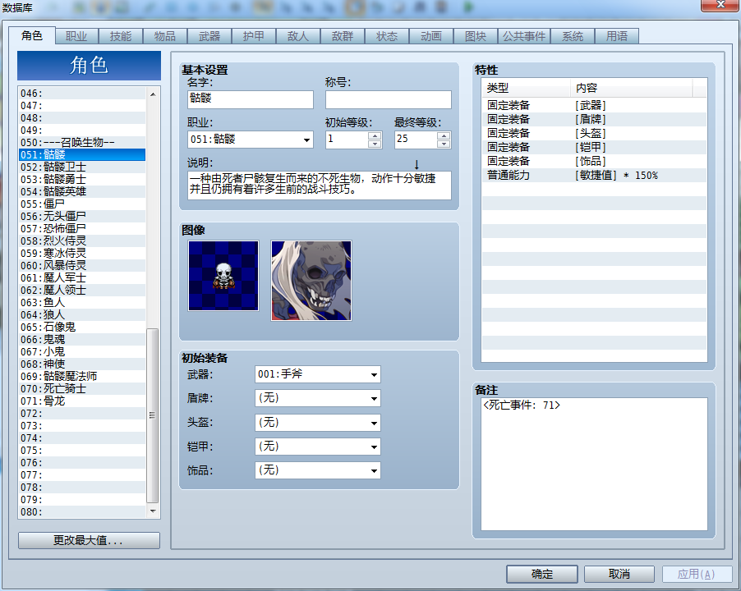Switch to the 公共事件 tab
Screen dimensions: 741x591
524,36
